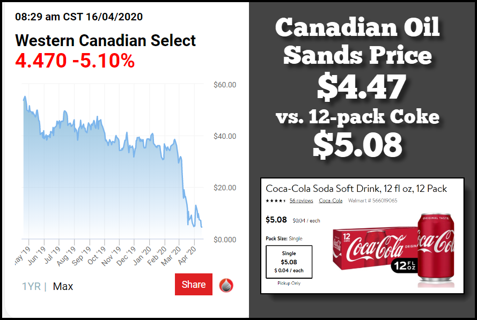This screenshot has width=477, height=320.
Task: Click the red oil drop icon
Action: 226,285
